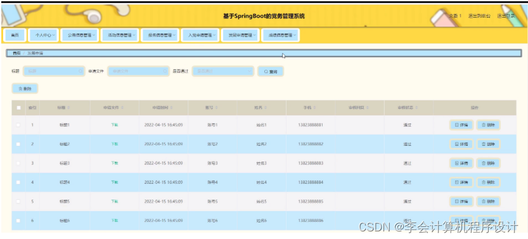
Task: Open 详情 for row 标题4
Action: click(x=461, y=182)
